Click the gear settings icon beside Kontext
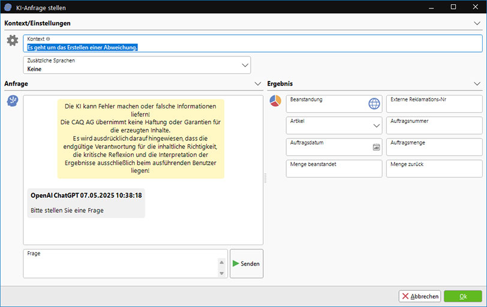This screenshot has width=487, height=307. [x=13, y=41]
